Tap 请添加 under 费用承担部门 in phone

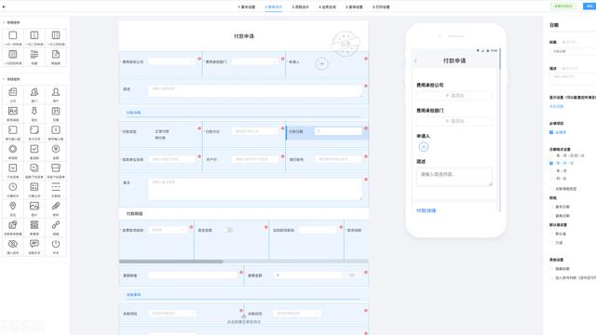[x=454, y=121]
